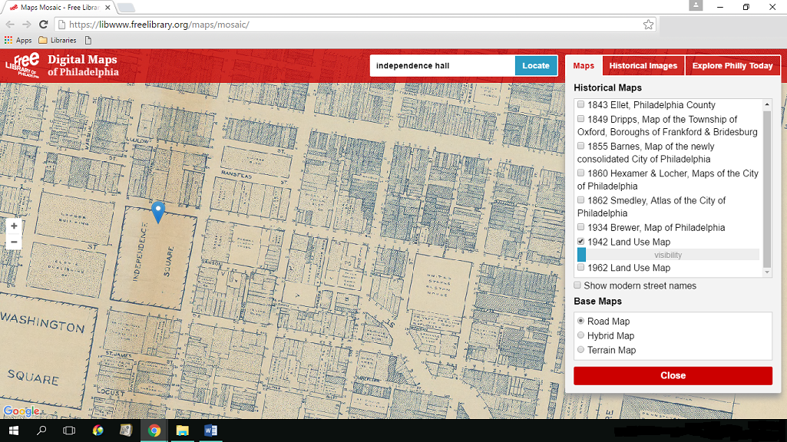787x442 pixels.
Task: Click the 1942 map visibility slider
Action: (668, 255)
